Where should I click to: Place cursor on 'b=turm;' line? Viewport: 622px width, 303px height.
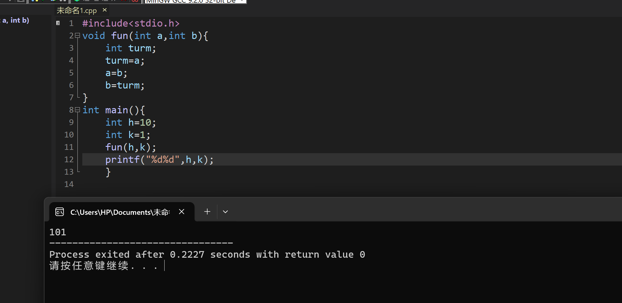click(125, 85)
